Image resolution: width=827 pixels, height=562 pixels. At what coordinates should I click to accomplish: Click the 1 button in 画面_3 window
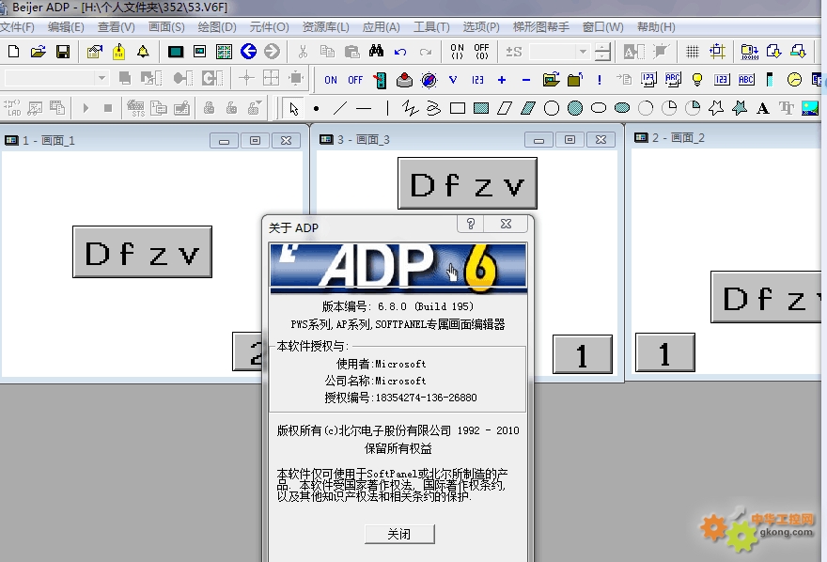point(583,354)
